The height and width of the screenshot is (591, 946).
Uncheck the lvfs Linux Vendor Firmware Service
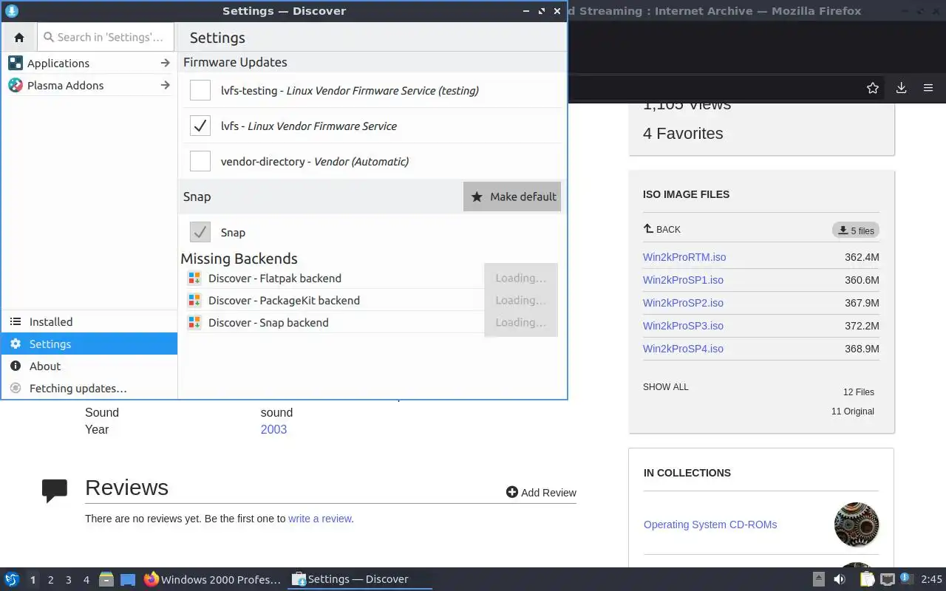coord(200,126)
